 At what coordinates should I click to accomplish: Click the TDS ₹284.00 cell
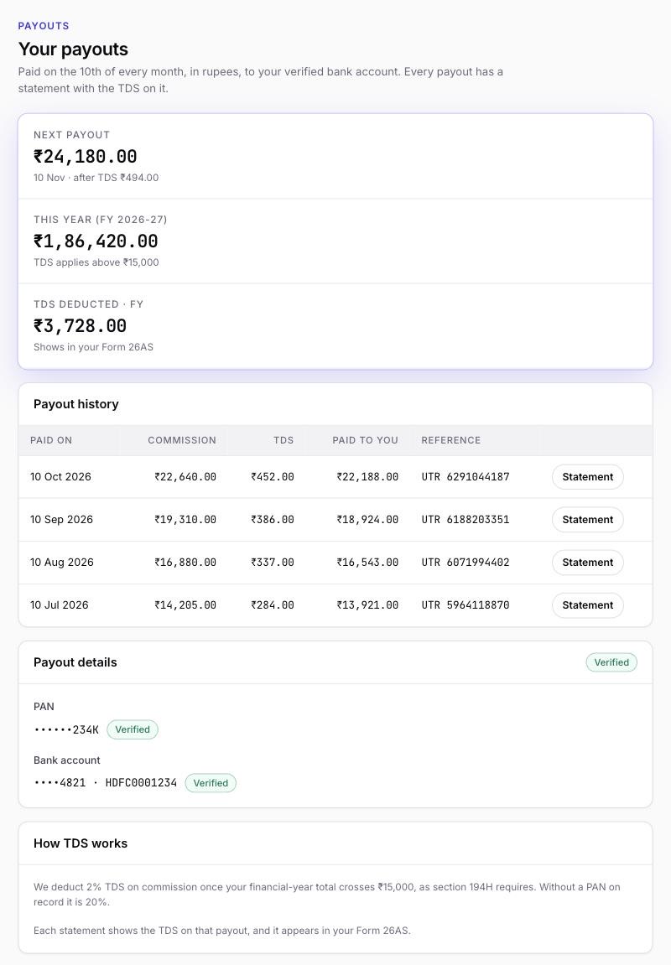[272, 605]
